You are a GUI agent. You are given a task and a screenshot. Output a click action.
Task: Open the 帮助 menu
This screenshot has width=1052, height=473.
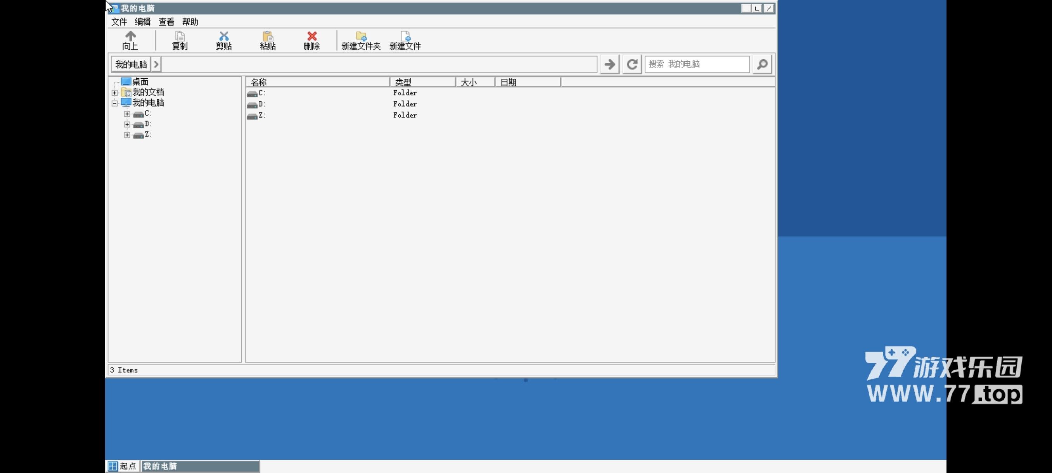(190, 22)
